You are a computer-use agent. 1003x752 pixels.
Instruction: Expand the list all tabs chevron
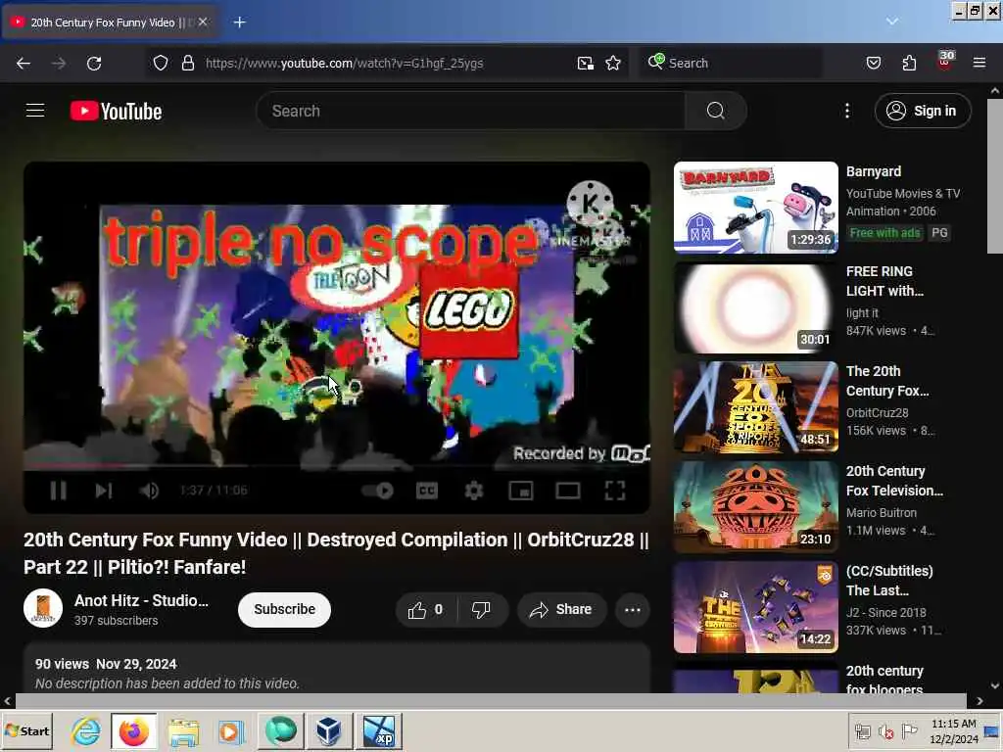coord(891,22)
